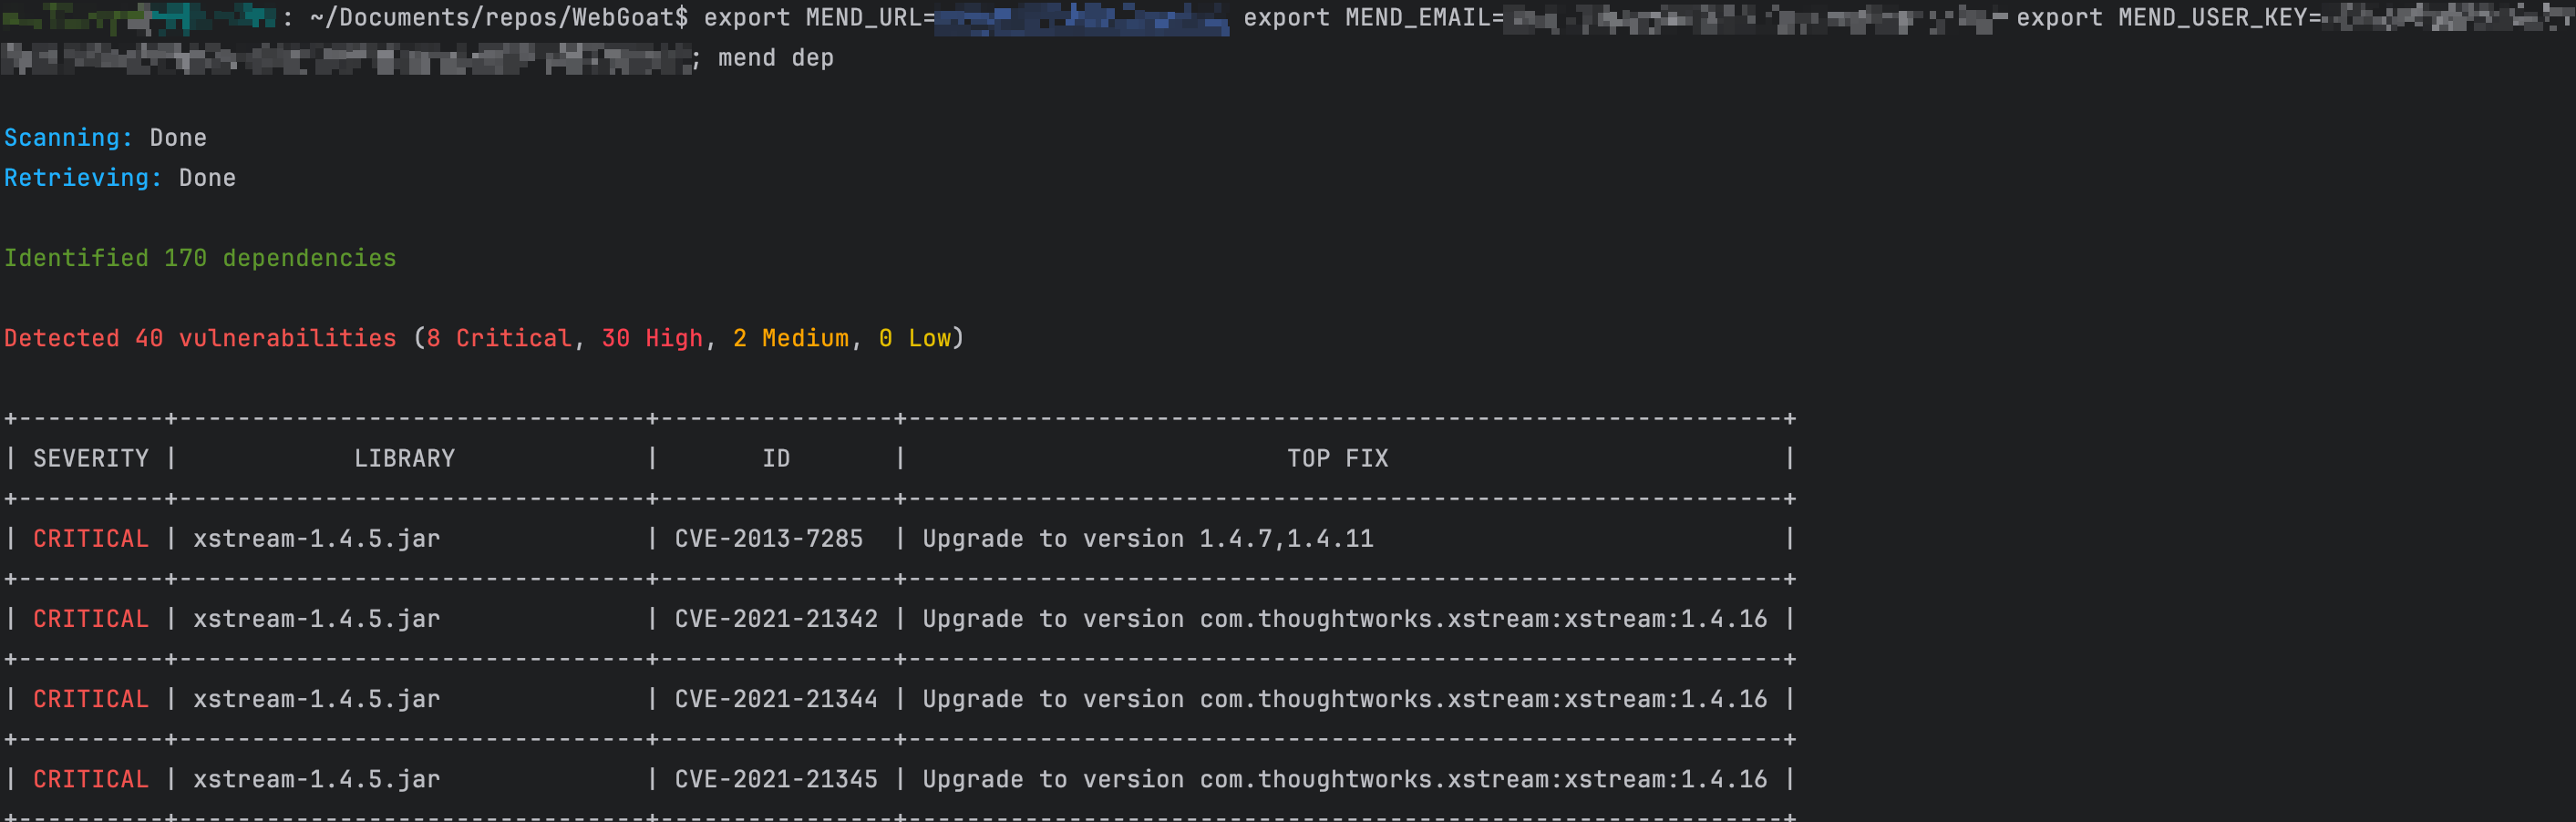The image size is (2576, 822).
Task: Click the 'Identified 170 dependencies' line
Action: [199, 257]
